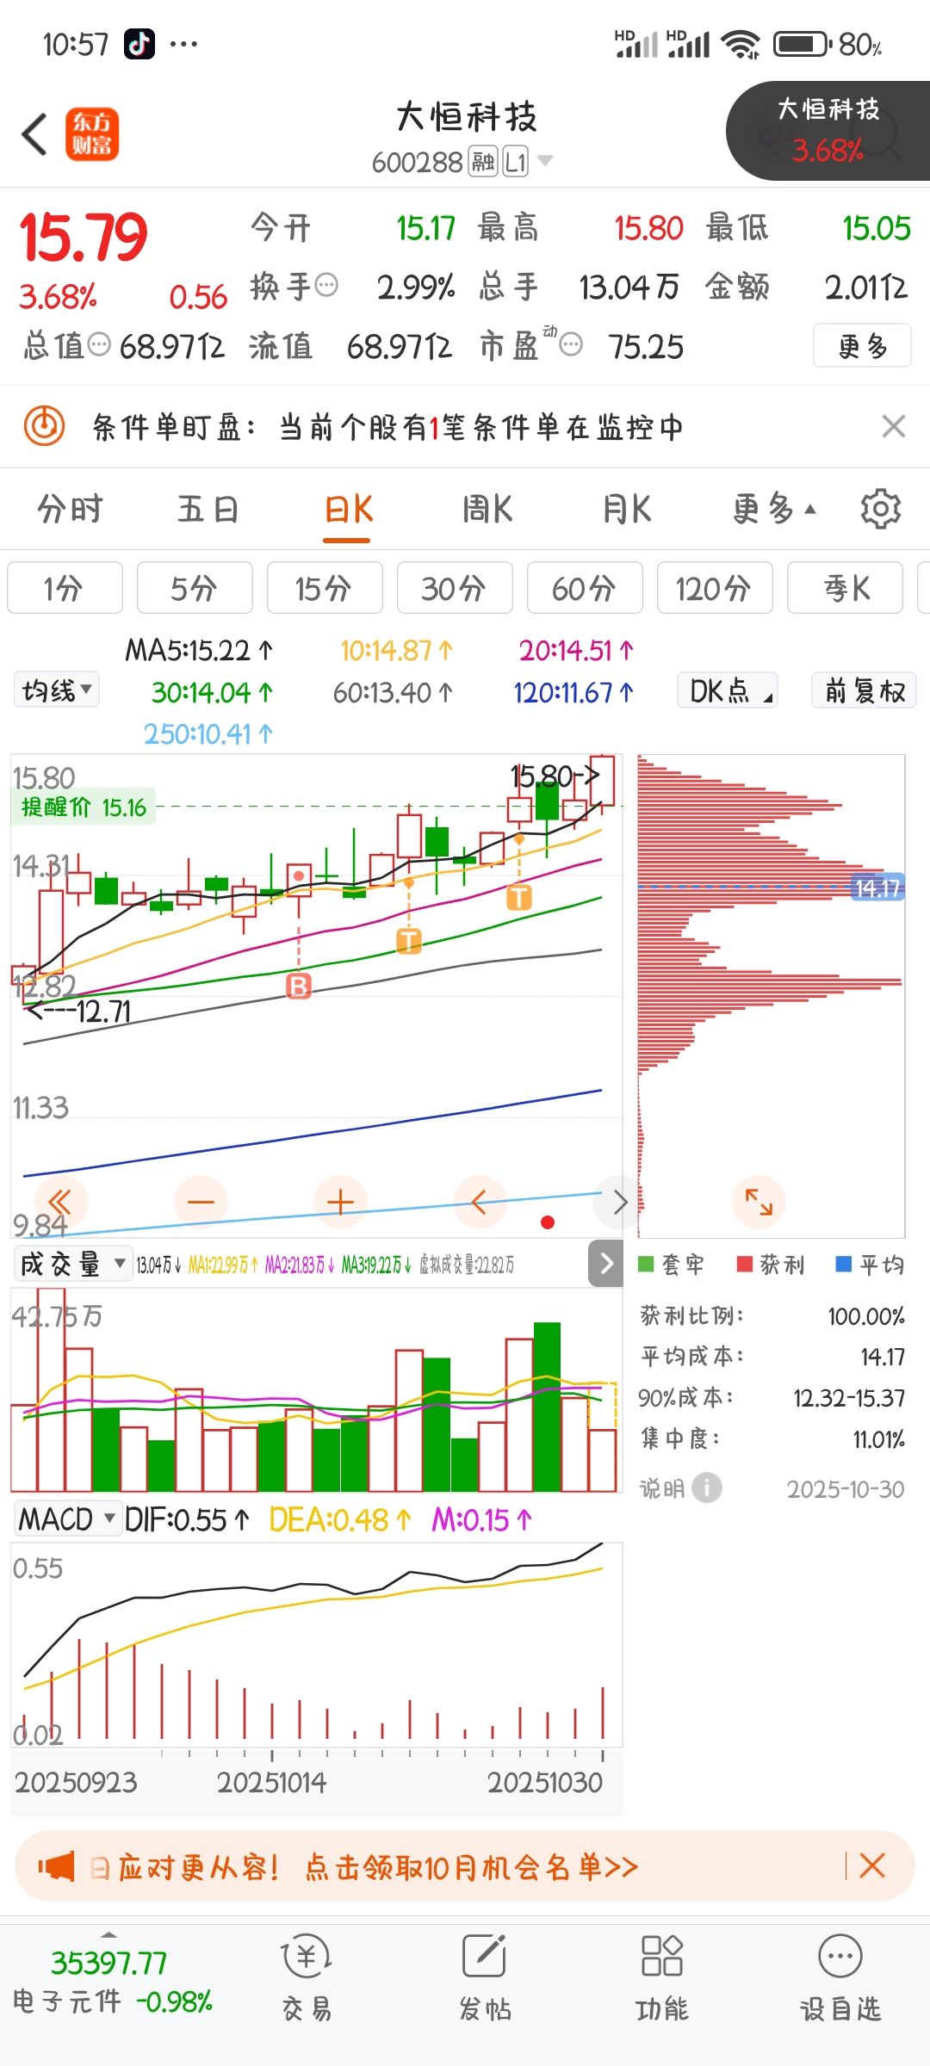The height and width of the screenshot is (2066, 930).
Task: Open the 均线 indicator dropdown
Action: (x=56, y=690)
